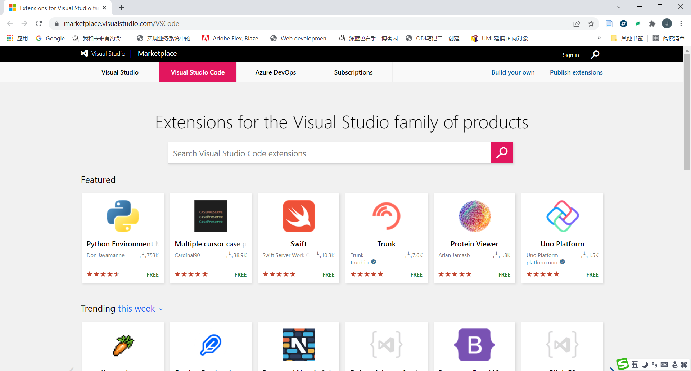This screenshot has height=371, width=691.
Task: Click the Marketplace header link
Action: [x=157, y=53]
